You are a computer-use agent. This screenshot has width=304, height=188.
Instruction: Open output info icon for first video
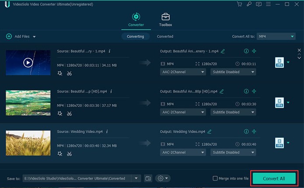[246, 51]
